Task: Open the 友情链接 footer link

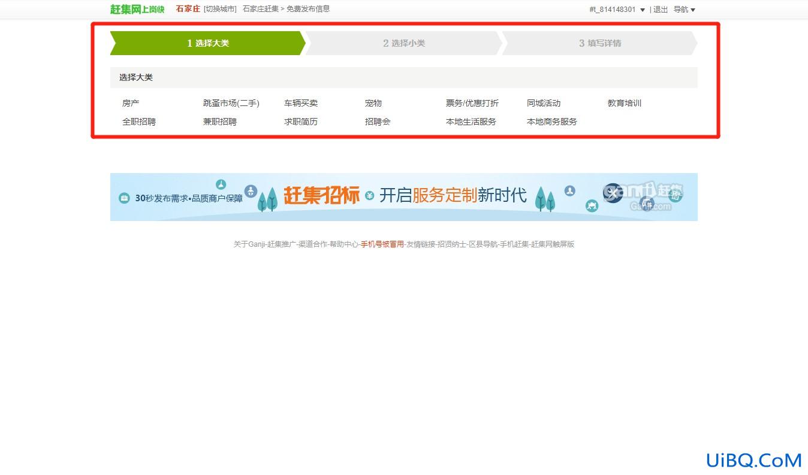Action: tap(421, 244)
